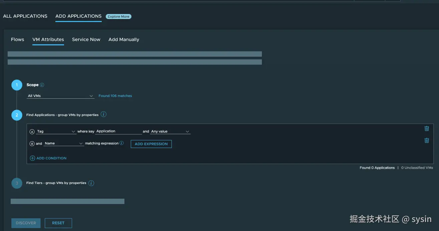Open the Name property dropdown

[64, 143]
